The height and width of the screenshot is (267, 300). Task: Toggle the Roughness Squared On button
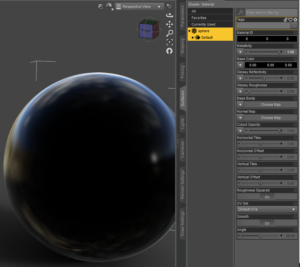[267, 197]
